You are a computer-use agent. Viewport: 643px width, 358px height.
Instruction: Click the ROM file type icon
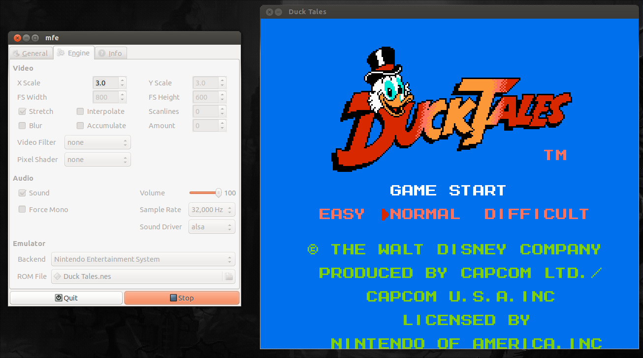point(58,276)
